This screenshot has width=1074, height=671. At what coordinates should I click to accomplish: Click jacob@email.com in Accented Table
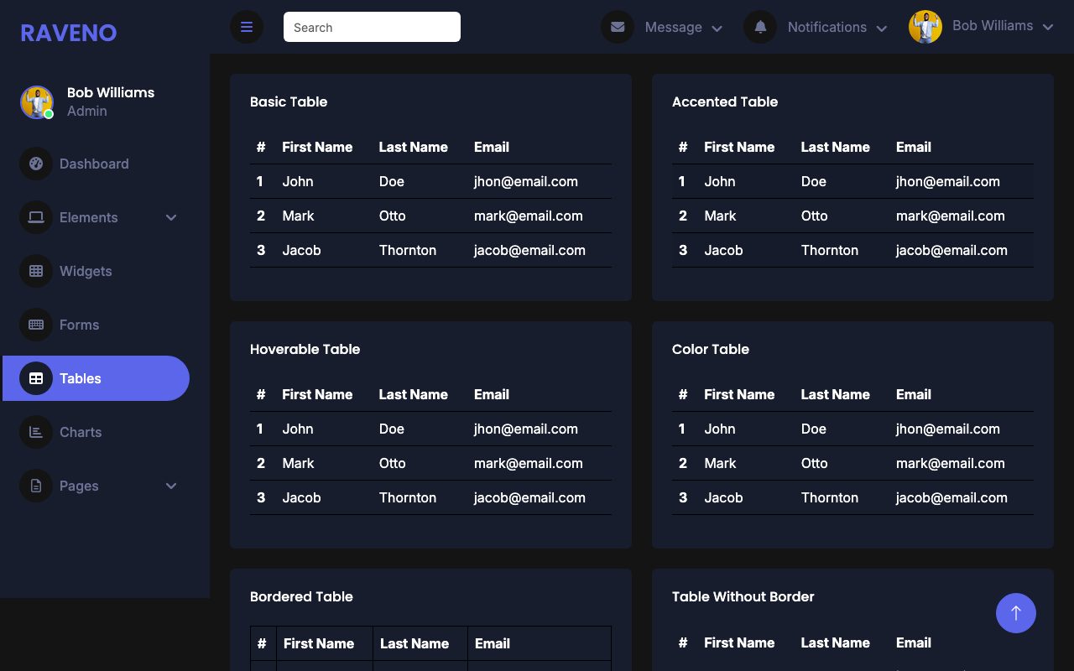[951, 250]
